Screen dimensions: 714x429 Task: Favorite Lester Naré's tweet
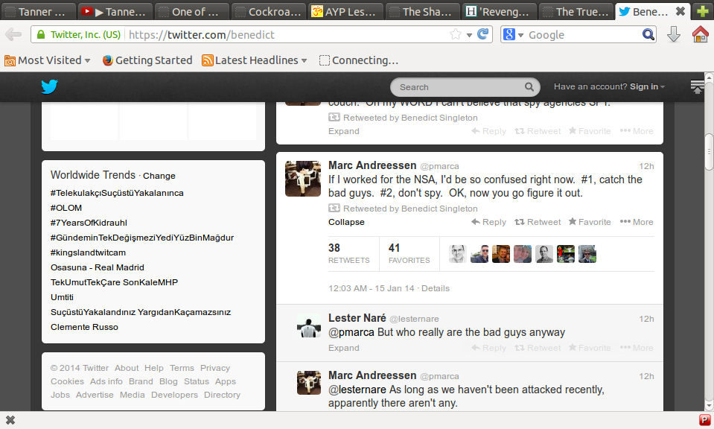pyautogui.click(x=590, y=348)
